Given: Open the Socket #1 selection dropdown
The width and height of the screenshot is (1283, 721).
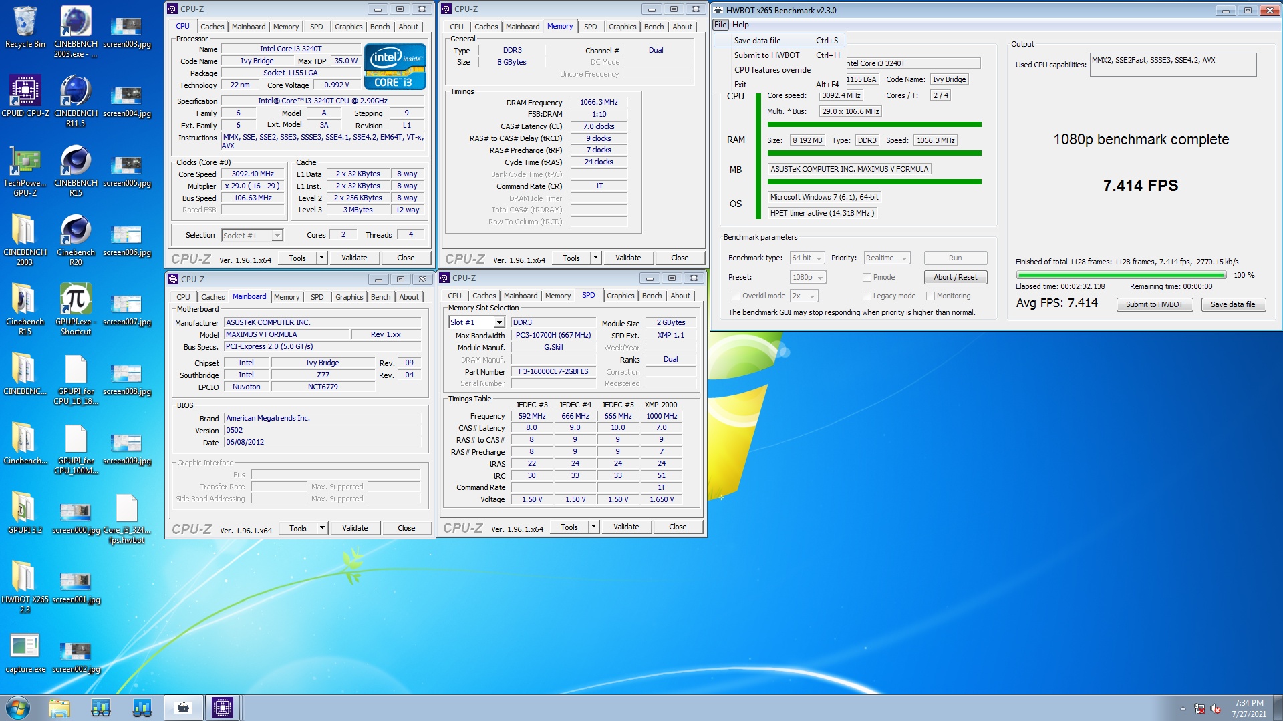Looking at the screenshot, I should pos(252,235).
